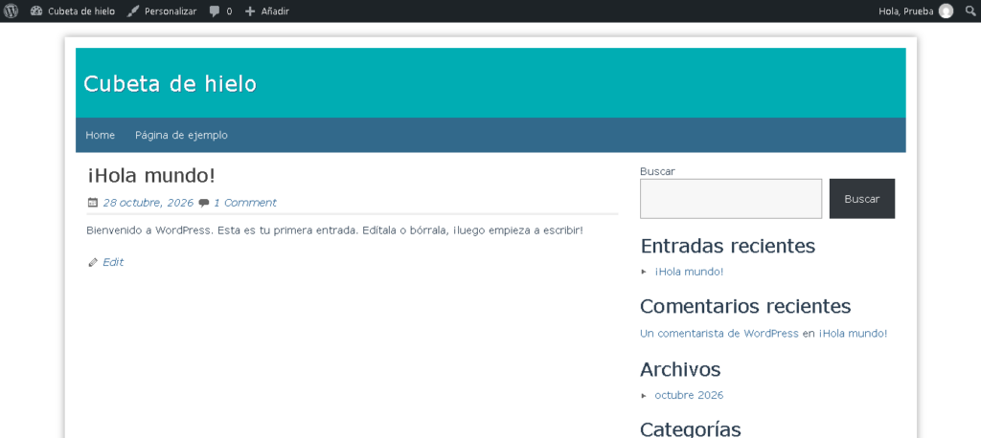Open ¡Hola mundo! in Comentarios recientes
The image size is (981, 438).
[853, 334]
